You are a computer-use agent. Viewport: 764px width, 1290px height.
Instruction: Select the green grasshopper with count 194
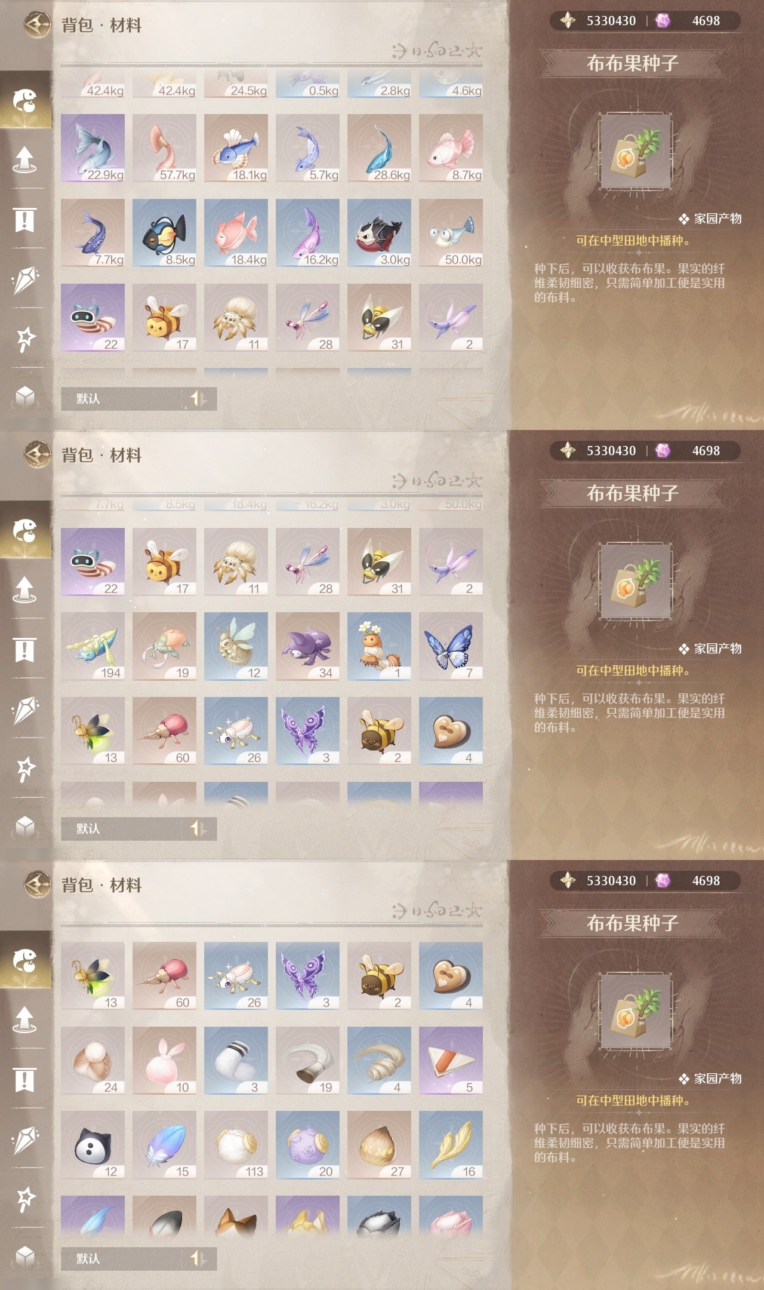pyautogui.click(x=93, y=646)
